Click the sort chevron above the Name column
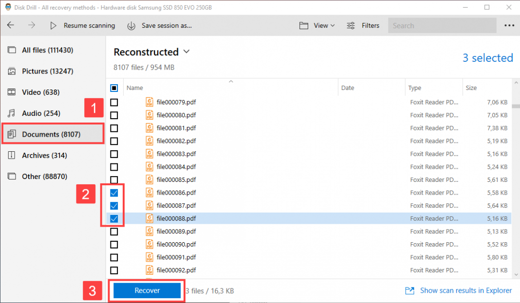Image resolution: width=520 pixels, height=303 pixels. point(231,81)
